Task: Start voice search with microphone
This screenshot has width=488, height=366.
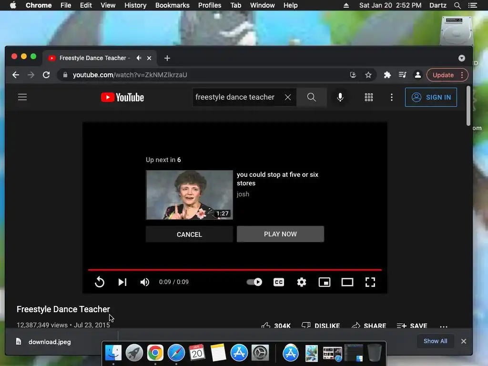Action: (x=340, y=97)
